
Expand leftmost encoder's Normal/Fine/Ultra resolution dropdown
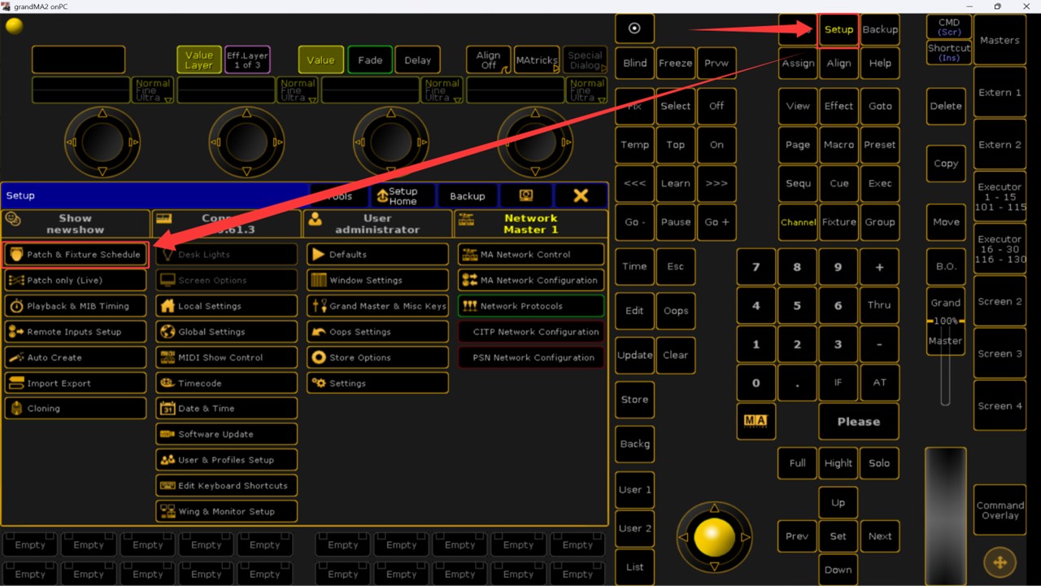[153, 90]
